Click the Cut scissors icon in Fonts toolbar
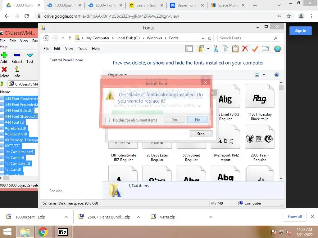The width and height of the screenshot is (318, 238). tap(216, 49)
